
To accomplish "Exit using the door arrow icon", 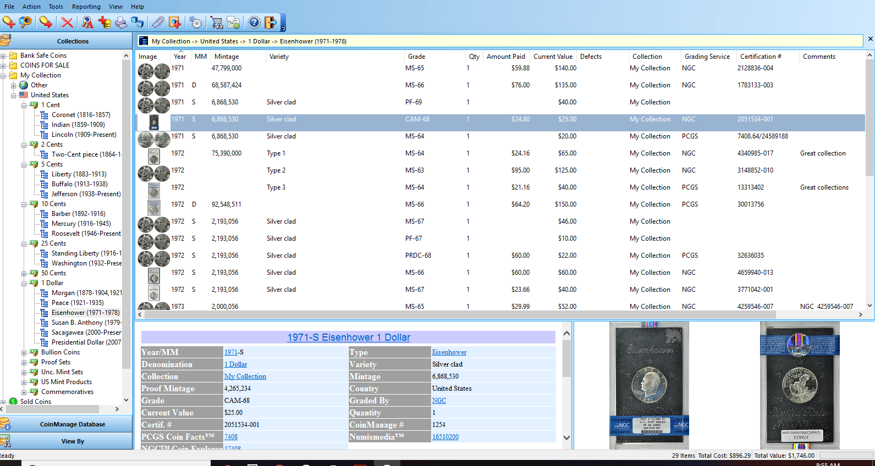I will tap(271, 23).
